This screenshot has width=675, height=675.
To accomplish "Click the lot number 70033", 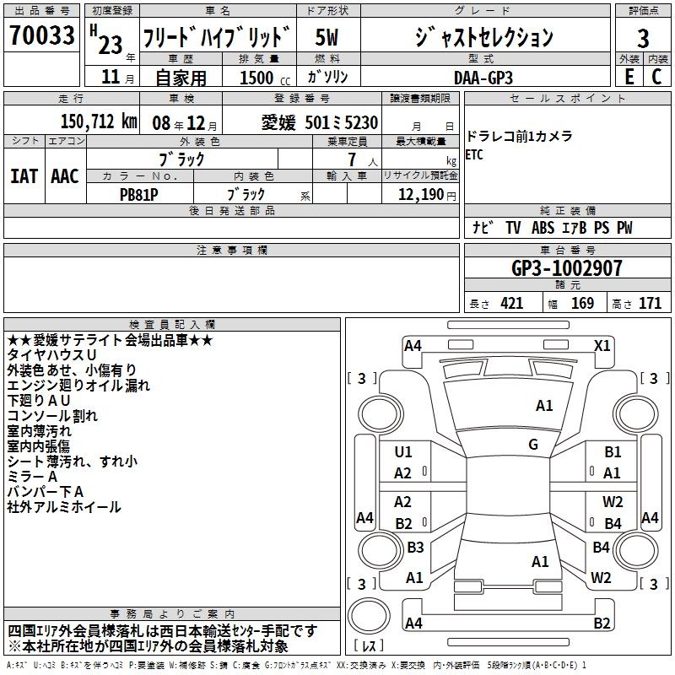I will 41,36.
